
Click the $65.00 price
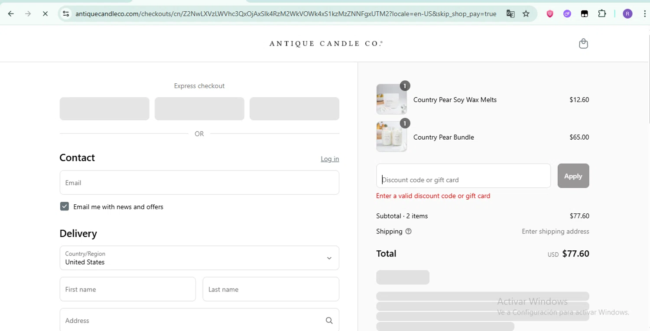[x=579, y=137]
